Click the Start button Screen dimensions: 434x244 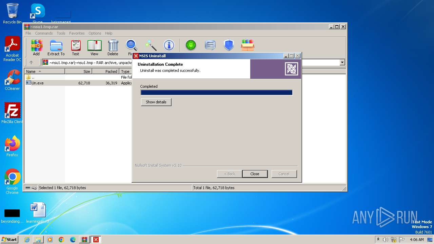(x=9, y=240)
